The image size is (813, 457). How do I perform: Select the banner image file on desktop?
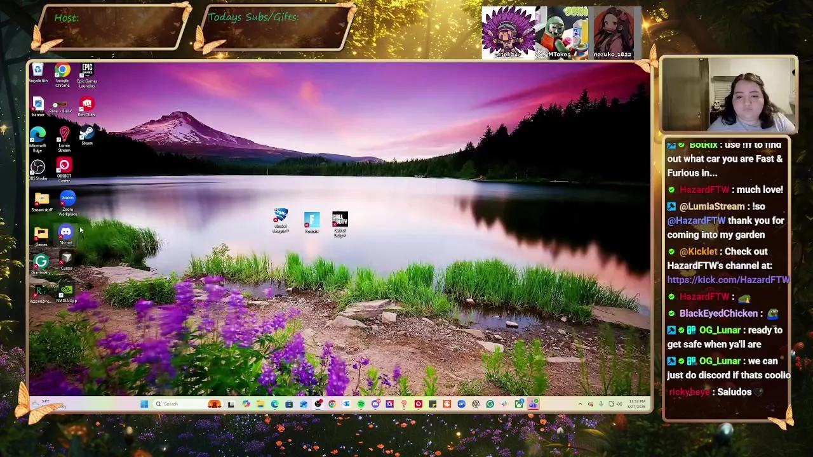pos(38,107)
